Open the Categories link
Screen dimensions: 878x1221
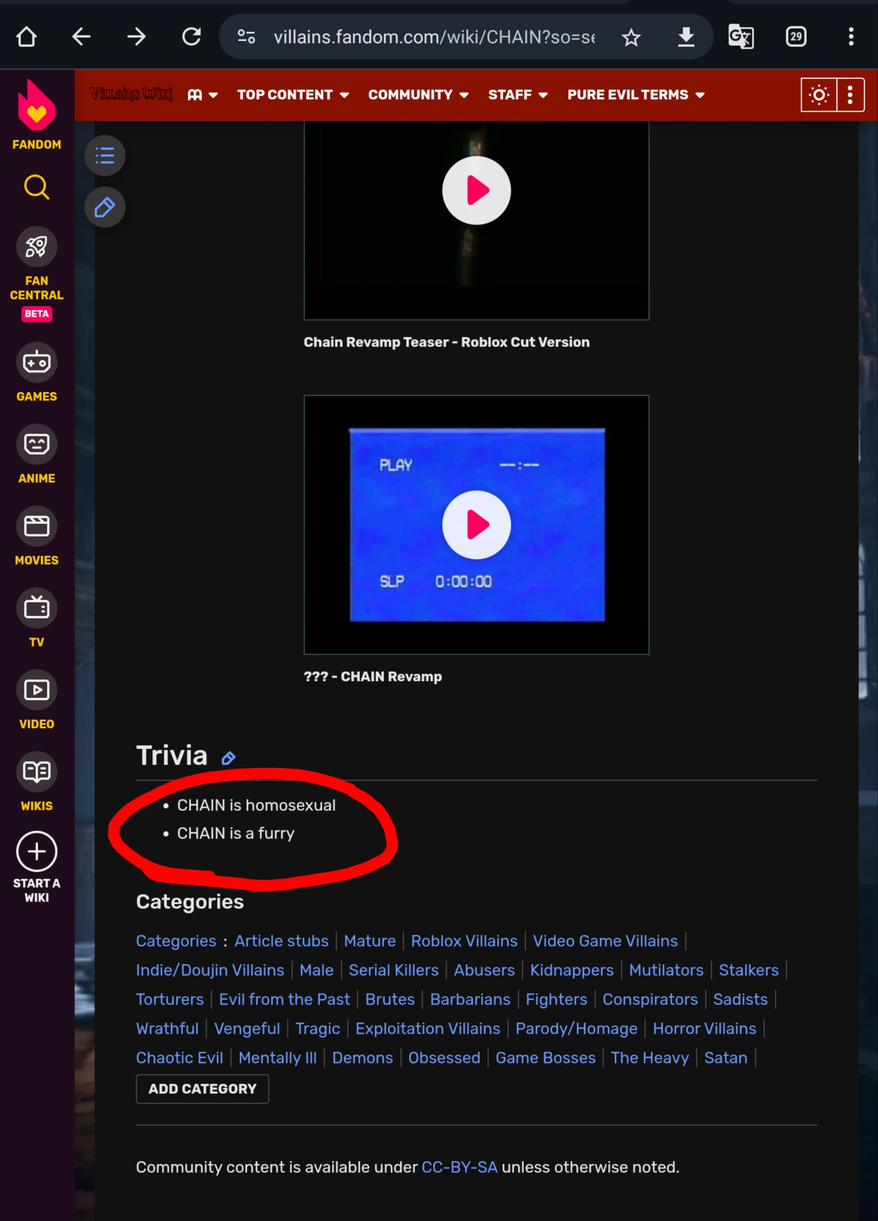[176, 941]
